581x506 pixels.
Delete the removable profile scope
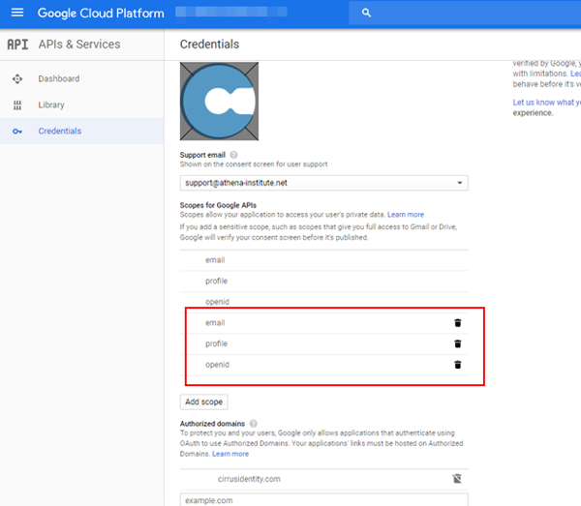click(x=458, y=343)
